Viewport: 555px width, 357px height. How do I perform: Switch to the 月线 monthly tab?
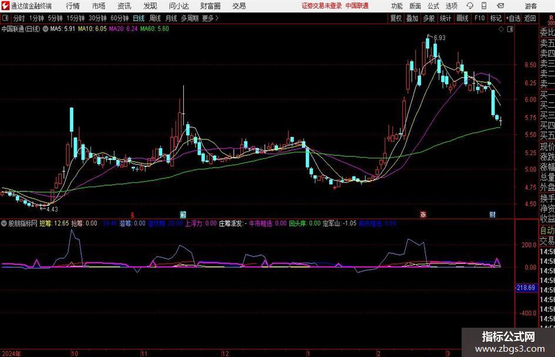point(171,18)
